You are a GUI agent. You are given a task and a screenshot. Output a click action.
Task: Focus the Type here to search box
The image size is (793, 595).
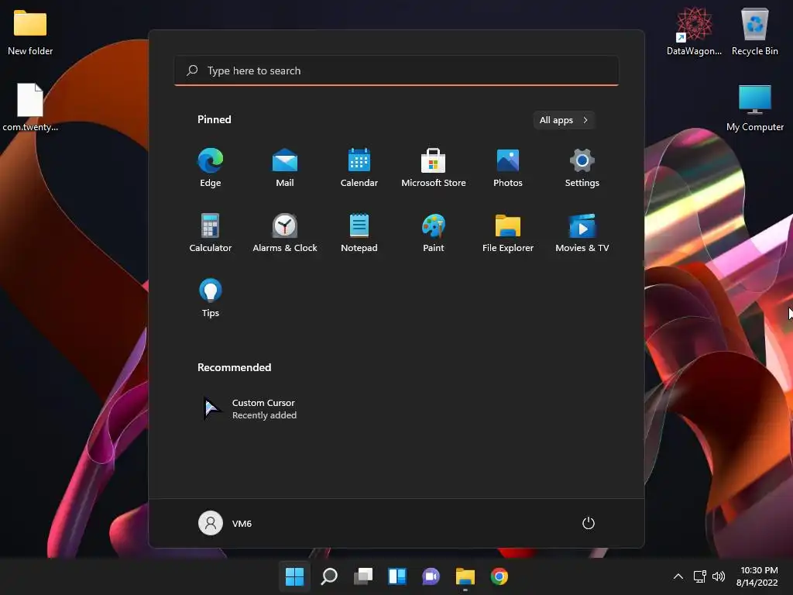click(x=396, y=71)
